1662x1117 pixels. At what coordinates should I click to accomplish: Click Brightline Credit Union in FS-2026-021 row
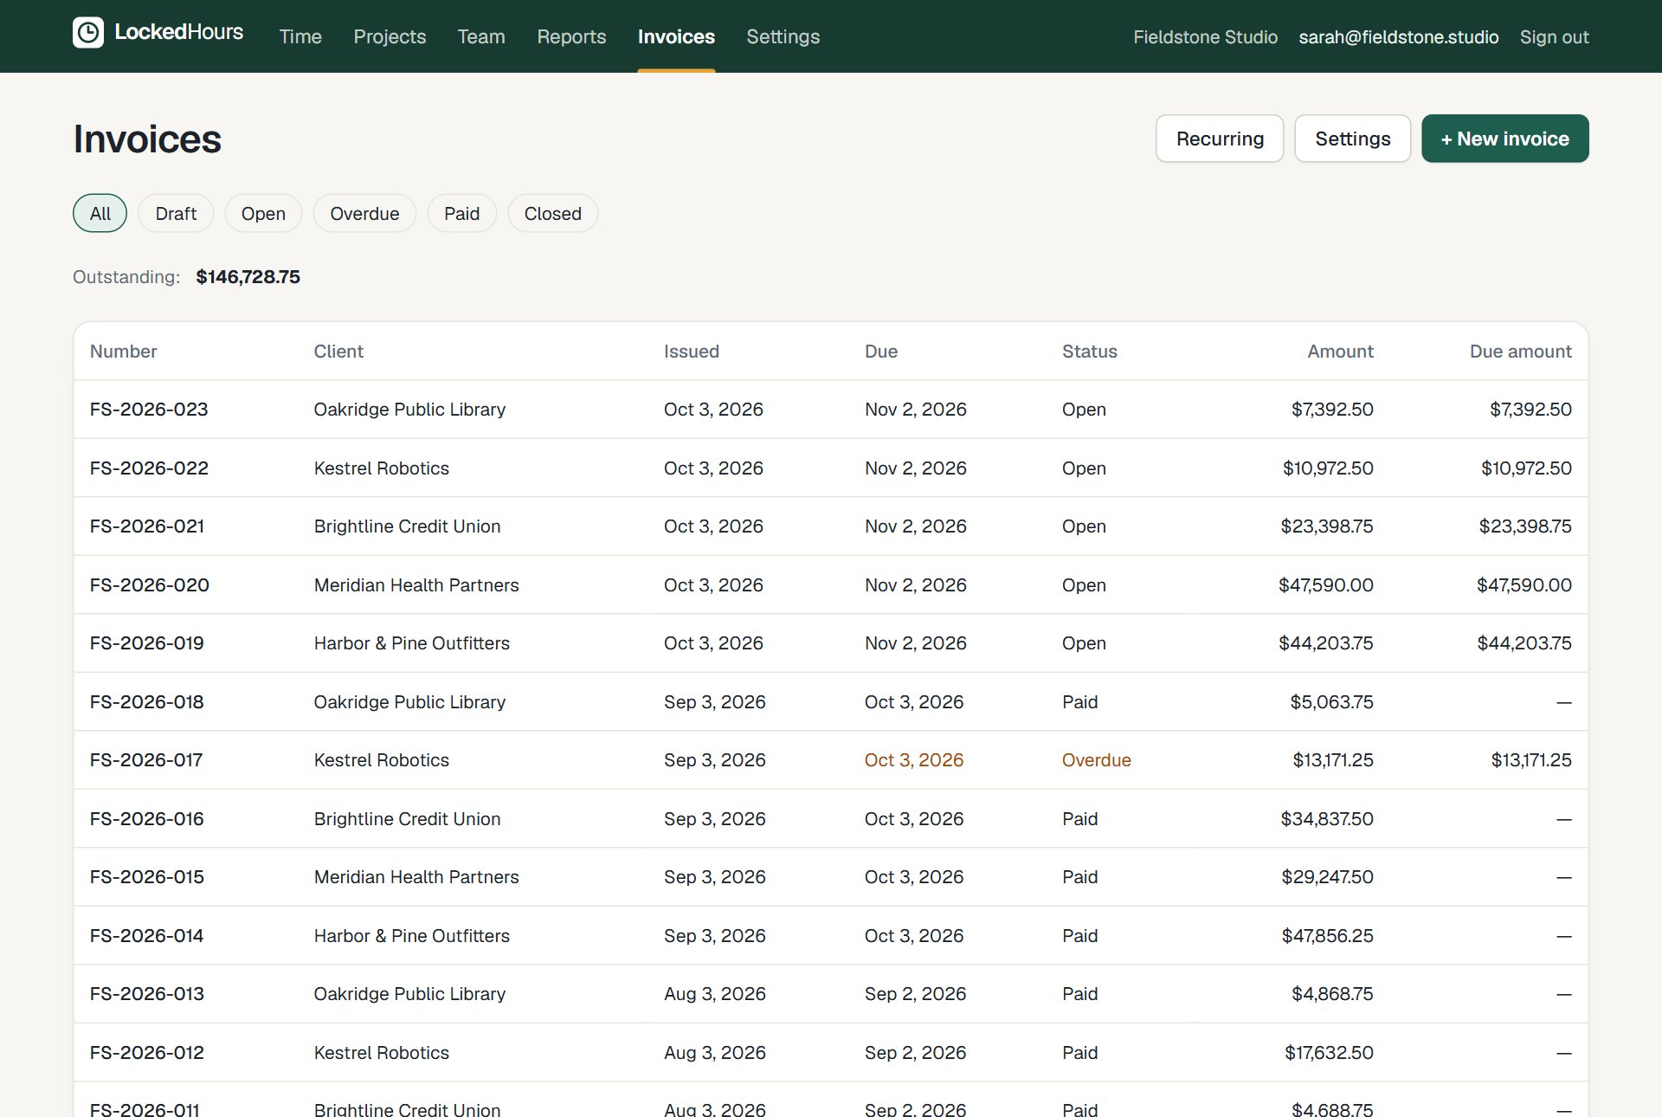(407, 526)
